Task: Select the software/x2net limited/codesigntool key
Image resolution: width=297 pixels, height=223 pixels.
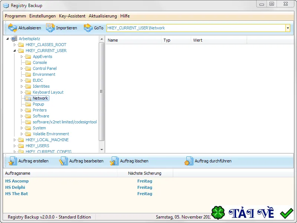Action: (x=65, y=122)
